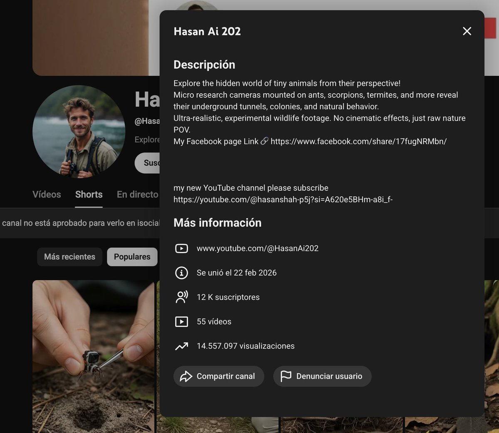Open the Facebook page link in the description
499x433 pixels.
coord(358,142)
